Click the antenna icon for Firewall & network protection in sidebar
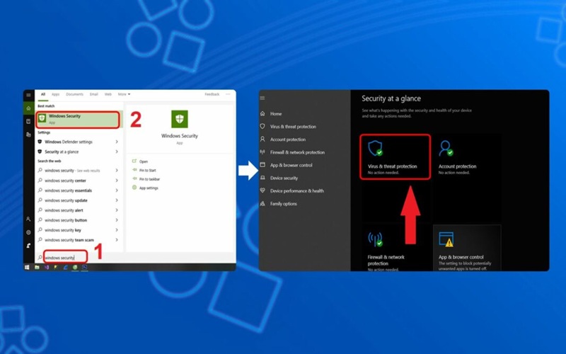 coord(262,152)
